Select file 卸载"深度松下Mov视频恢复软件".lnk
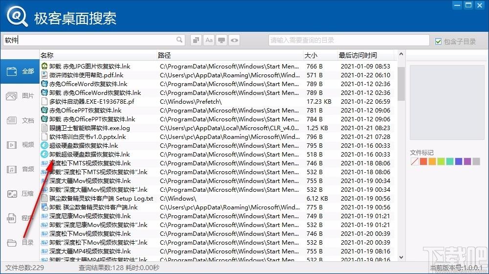 click(98, 243)
